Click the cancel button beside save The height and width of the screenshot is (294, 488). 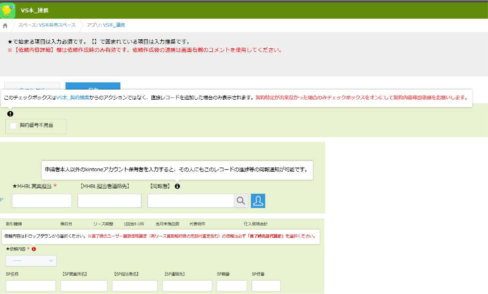[32, 86]
